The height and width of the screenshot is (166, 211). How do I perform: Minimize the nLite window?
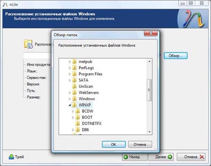[x=183, y=3]
